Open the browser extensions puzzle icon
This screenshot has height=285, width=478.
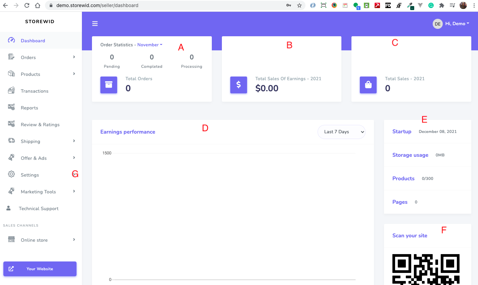click(x=442, y=5)
